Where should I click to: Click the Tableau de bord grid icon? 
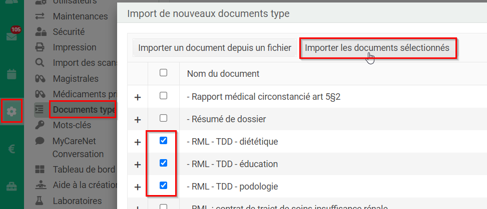tap(40, 170)
